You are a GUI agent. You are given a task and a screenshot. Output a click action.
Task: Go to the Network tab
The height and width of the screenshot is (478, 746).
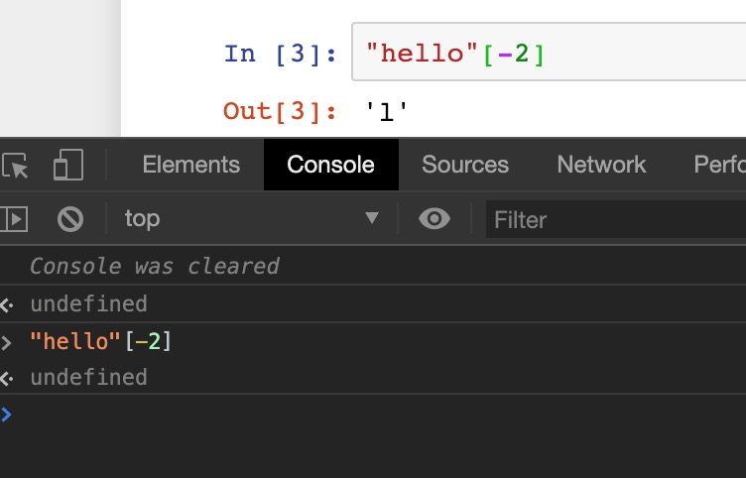(601, 165)
